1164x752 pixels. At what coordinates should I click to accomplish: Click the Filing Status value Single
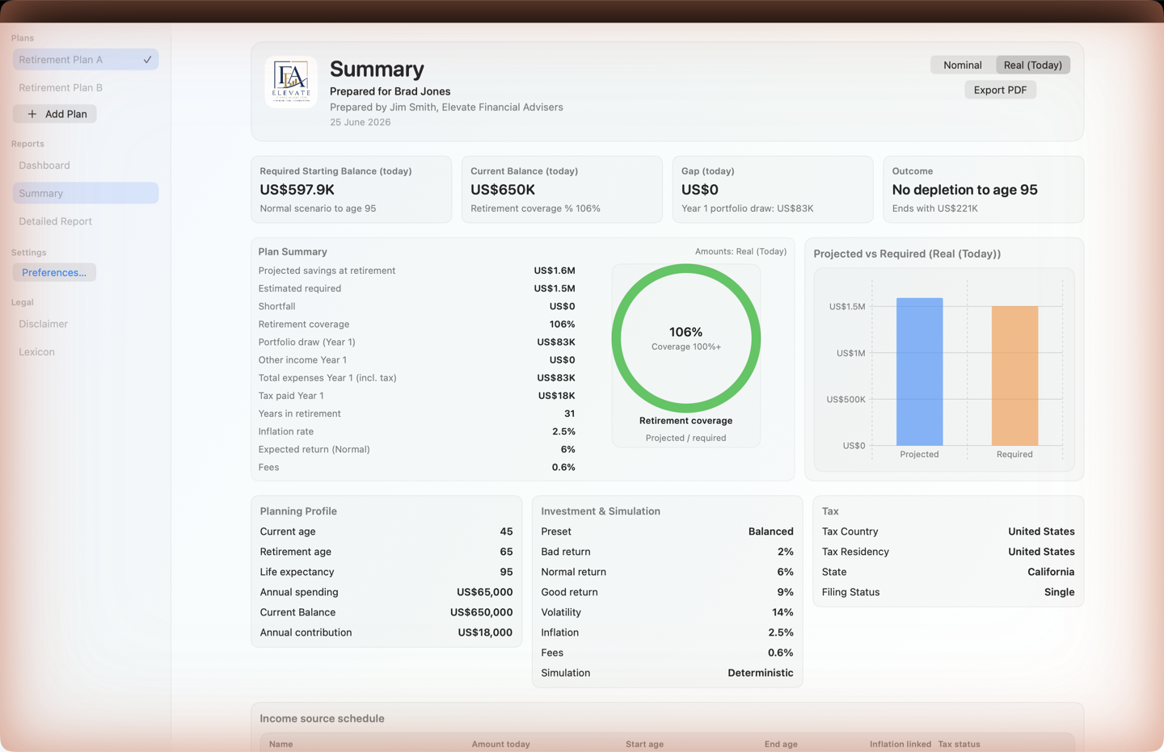[x=1059, y=592]
